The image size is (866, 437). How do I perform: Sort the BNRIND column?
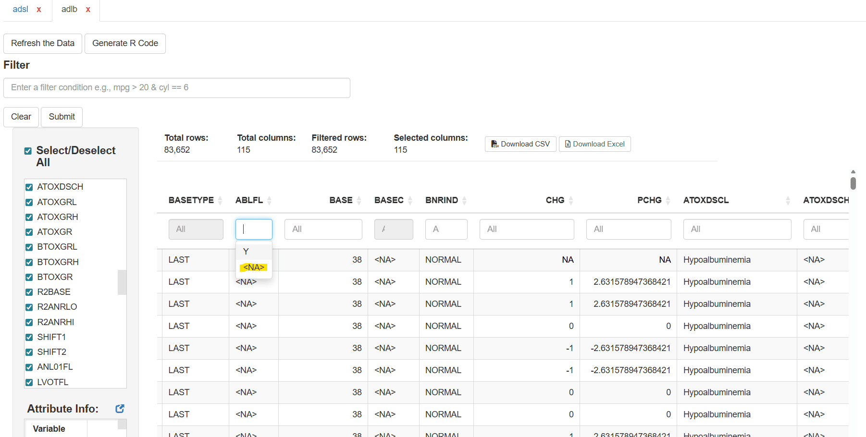coord(463,200)
